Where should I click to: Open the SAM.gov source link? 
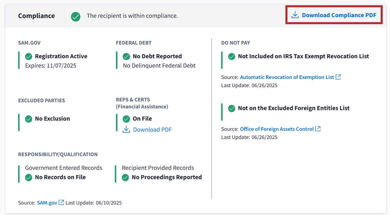click(47, 202)
